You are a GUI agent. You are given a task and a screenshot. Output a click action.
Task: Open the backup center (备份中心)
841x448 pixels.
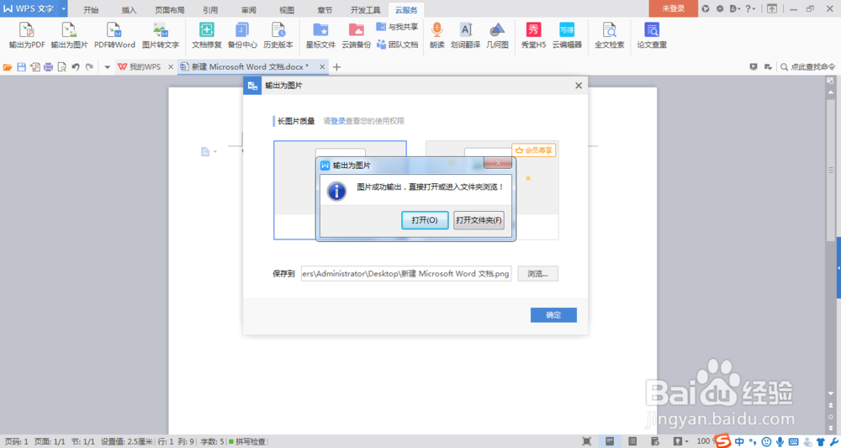point(242,36)
